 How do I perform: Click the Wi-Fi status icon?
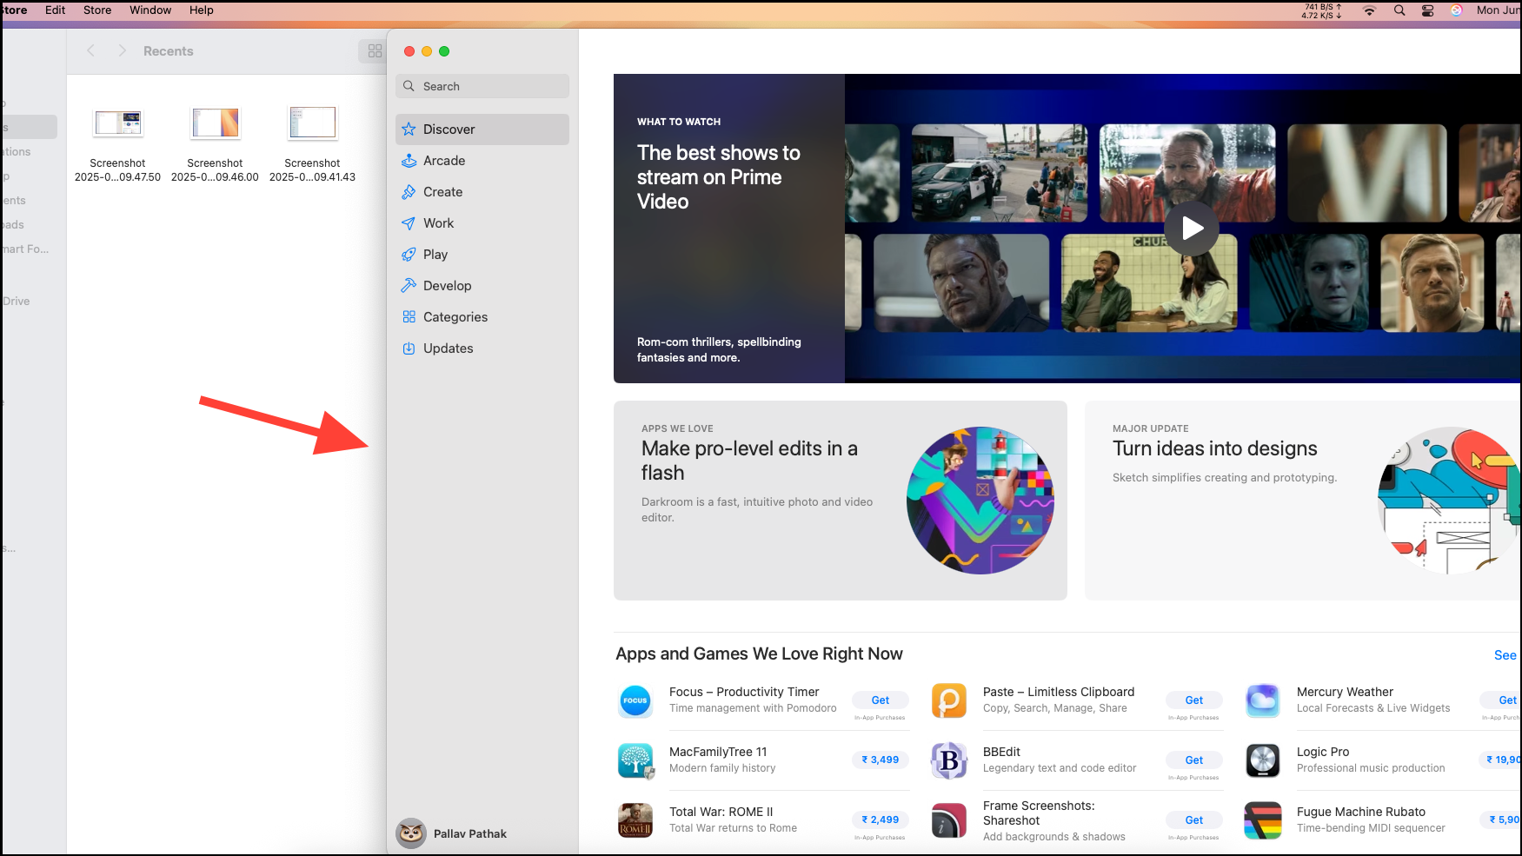1370,10
